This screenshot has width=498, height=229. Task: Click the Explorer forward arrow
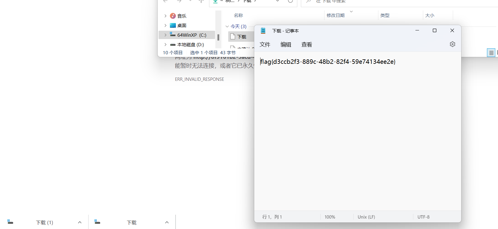point(179,1)
